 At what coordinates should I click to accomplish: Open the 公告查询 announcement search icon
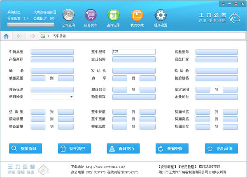(x=68, y=16)
